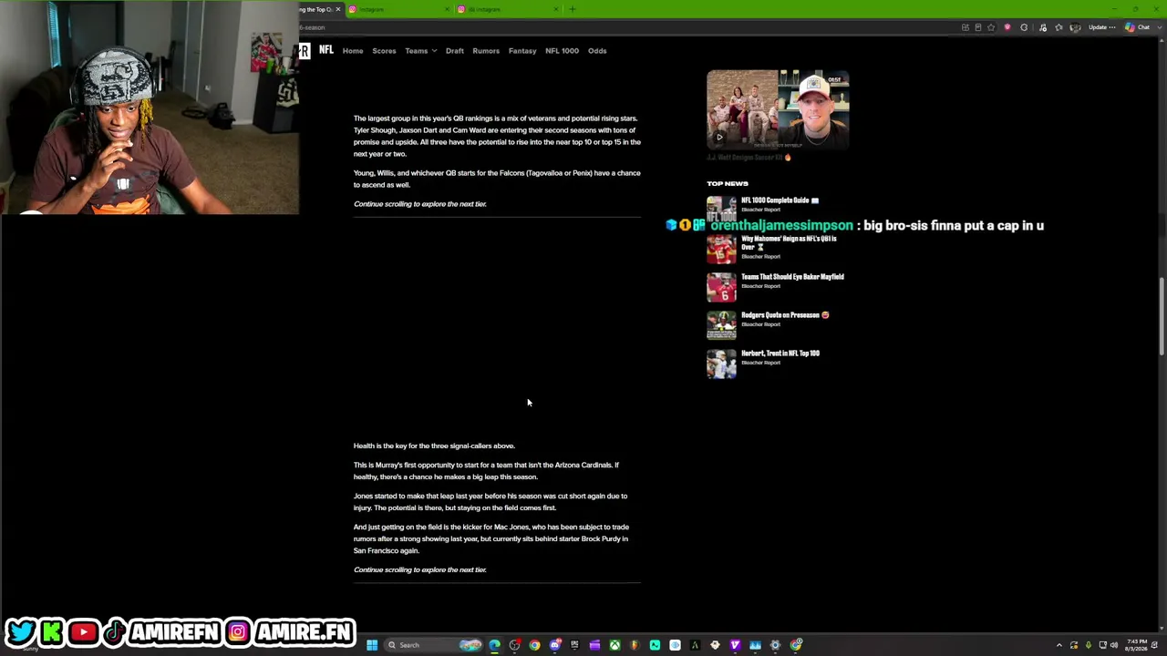1167x656 pixels.
Task: Open a new browser tab
Action: (x=573, y=9)
